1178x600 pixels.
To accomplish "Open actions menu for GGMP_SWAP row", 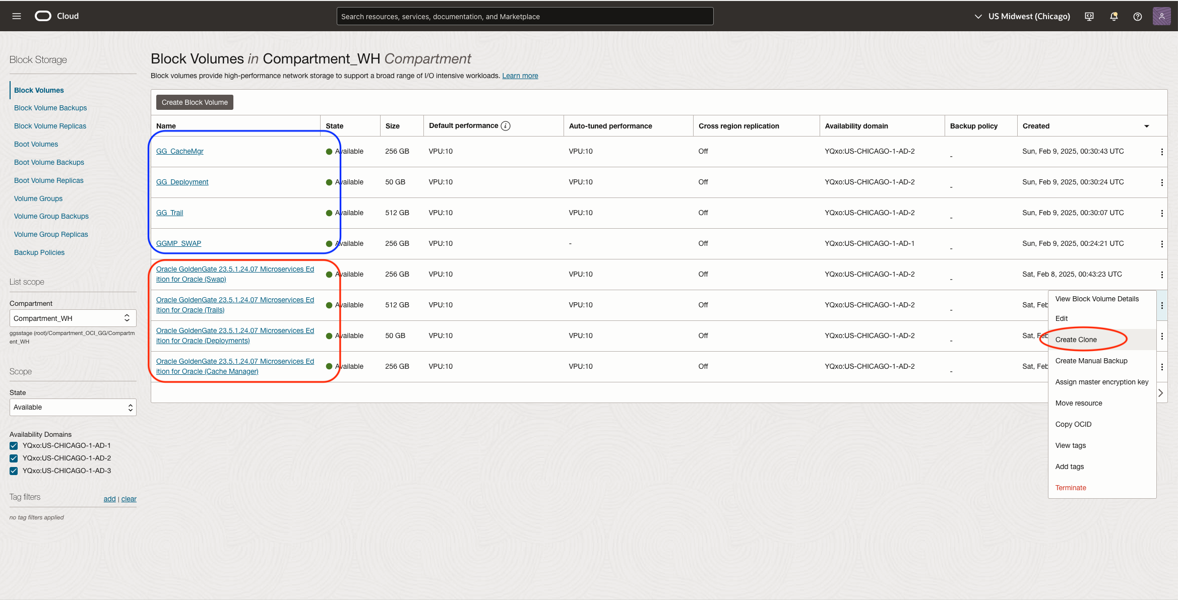I will 1162,244.
